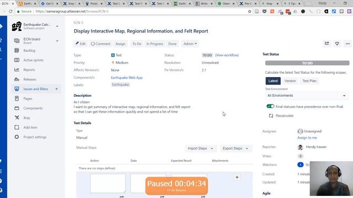Click the ECN-5 issue key link
The width and height of the screenshot is (353, 198).
click(x=78, y=23)
